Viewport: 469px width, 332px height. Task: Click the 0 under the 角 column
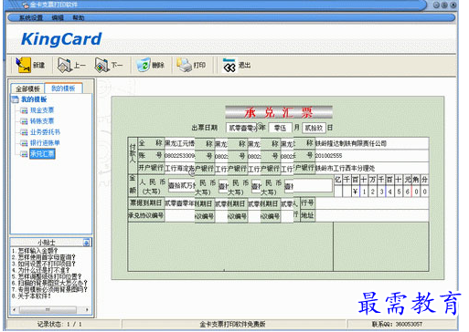pos(416,192)
